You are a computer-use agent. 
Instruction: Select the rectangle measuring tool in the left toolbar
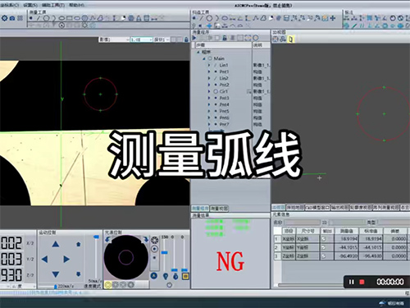(70, 18)
